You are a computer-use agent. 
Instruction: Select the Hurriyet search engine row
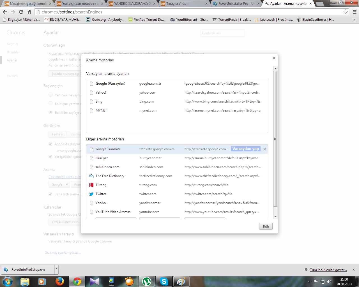point(177,158)
